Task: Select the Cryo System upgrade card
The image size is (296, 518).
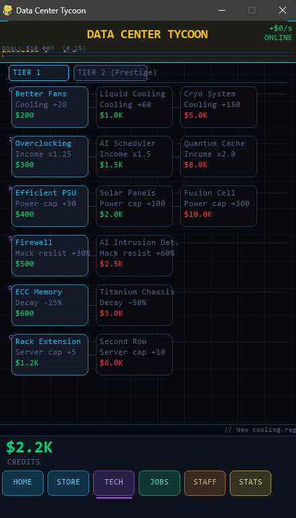Action: [218, 107]
